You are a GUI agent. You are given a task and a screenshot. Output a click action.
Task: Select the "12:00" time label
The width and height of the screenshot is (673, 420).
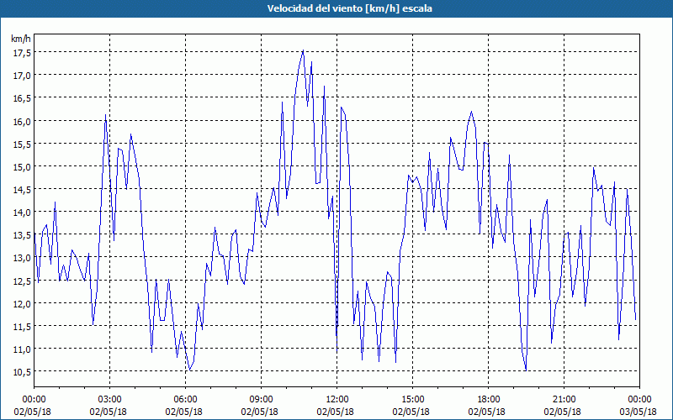(337, 400)
